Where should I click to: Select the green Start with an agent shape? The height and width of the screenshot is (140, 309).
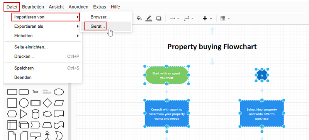(167, 75)
